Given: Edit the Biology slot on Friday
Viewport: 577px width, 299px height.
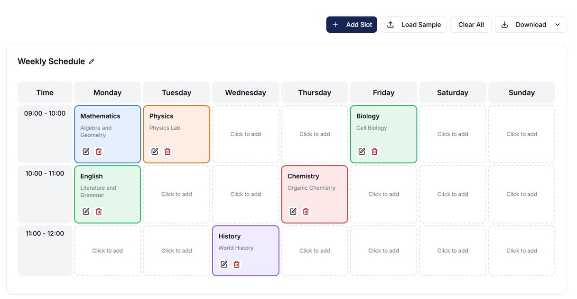Looking at the screenshot, I should tap(362, 151).
